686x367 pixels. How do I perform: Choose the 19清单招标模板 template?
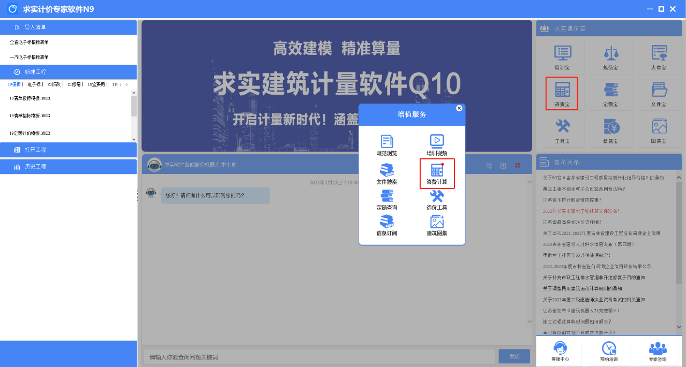(x=30, y=116)
